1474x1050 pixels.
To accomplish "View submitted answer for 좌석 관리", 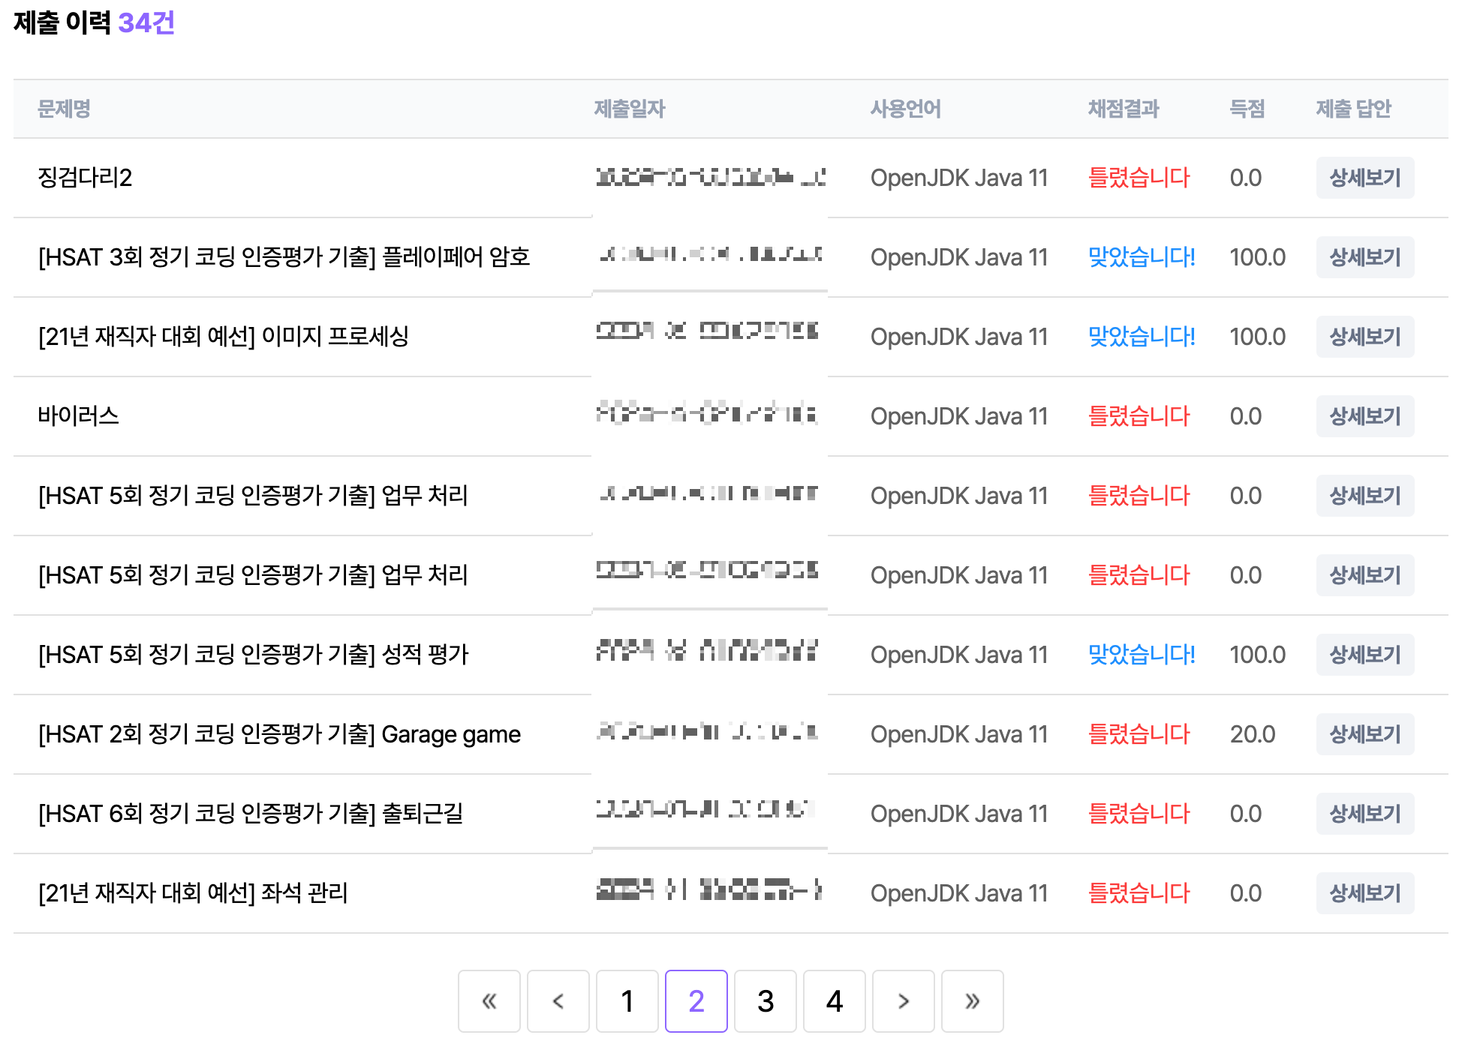I will point(1364,893).
